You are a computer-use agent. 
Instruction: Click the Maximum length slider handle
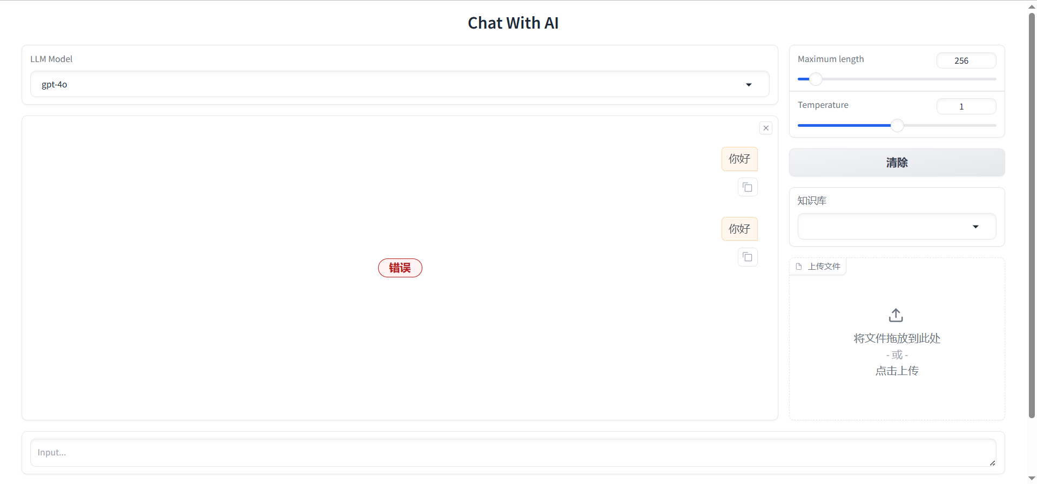[816, 79]
